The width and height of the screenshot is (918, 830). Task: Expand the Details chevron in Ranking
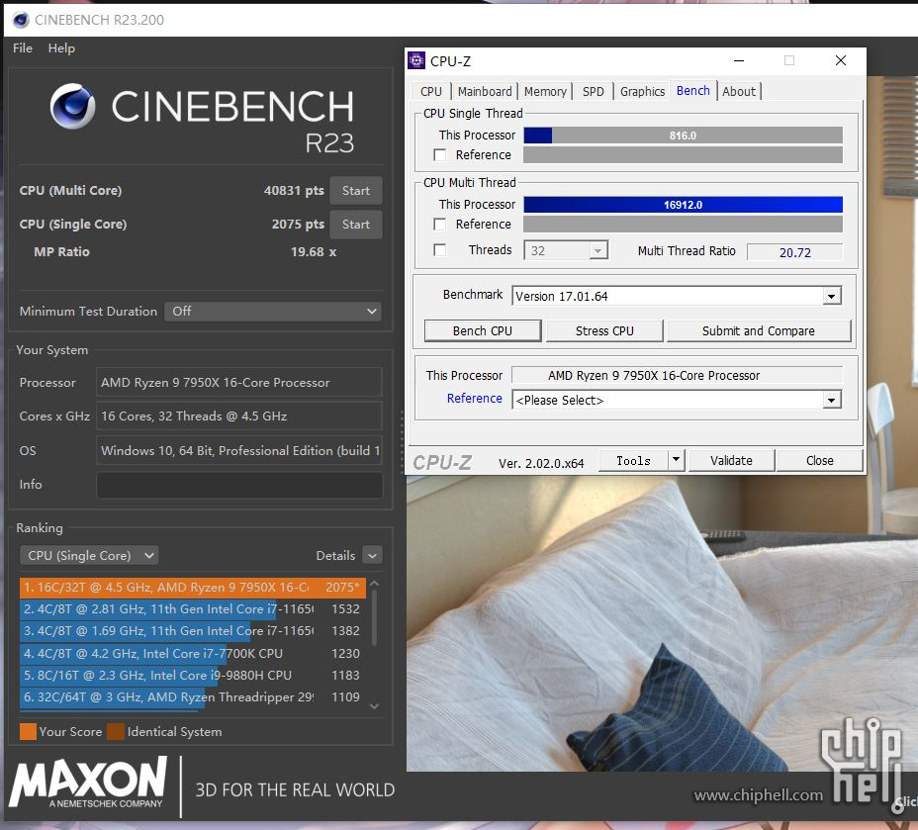click(372, 555)
